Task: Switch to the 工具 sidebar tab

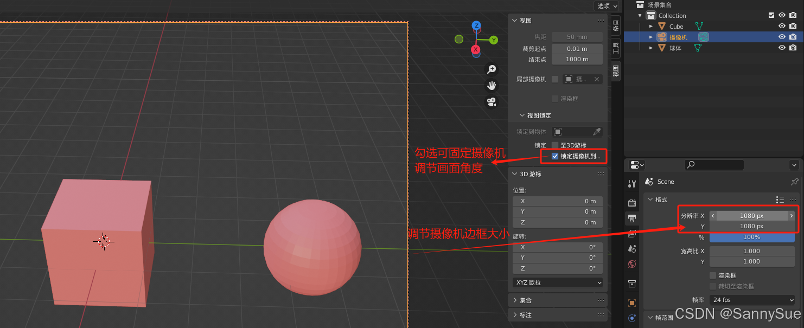Action: point(616,48)
